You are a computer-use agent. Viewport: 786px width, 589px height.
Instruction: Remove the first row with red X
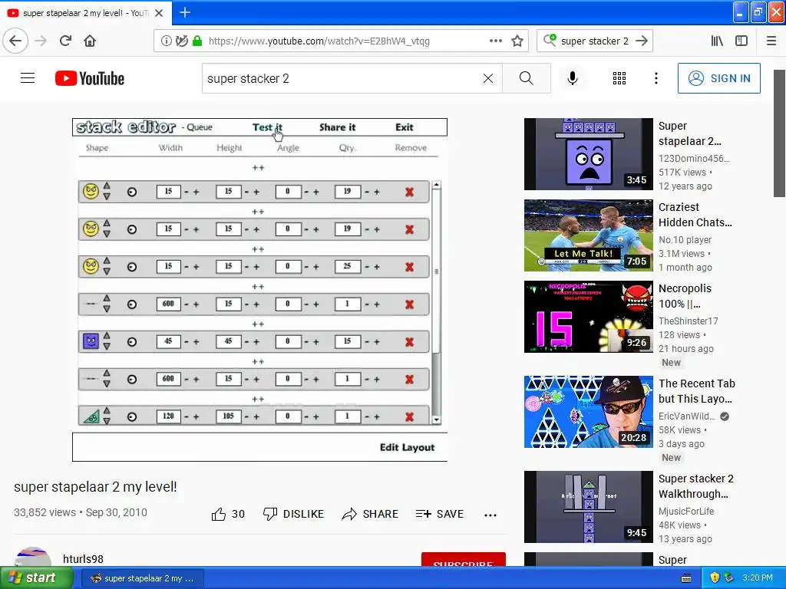[410, 192]
